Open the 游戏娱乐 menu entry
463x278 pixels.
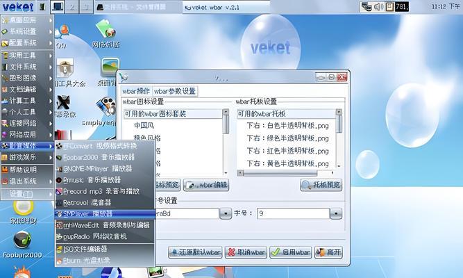(27, 157)
